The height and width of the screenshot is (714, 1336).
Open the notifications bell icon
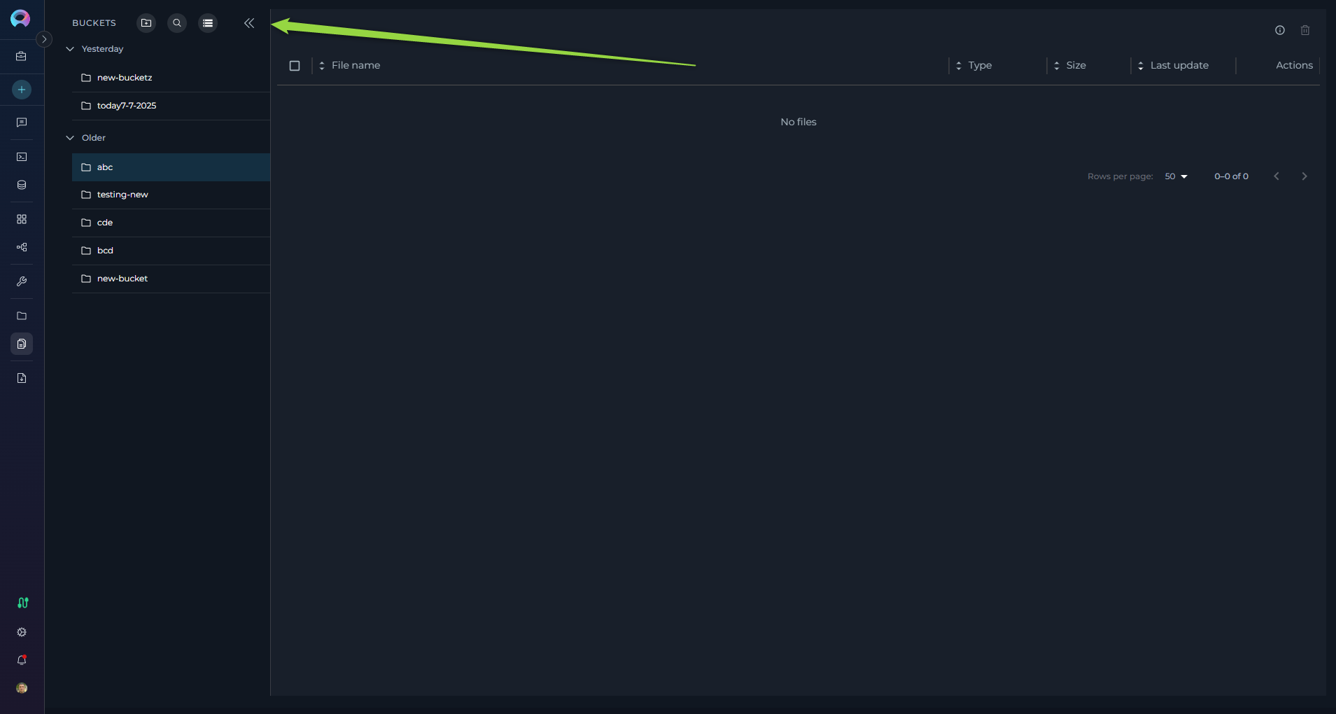pos(22,660)
